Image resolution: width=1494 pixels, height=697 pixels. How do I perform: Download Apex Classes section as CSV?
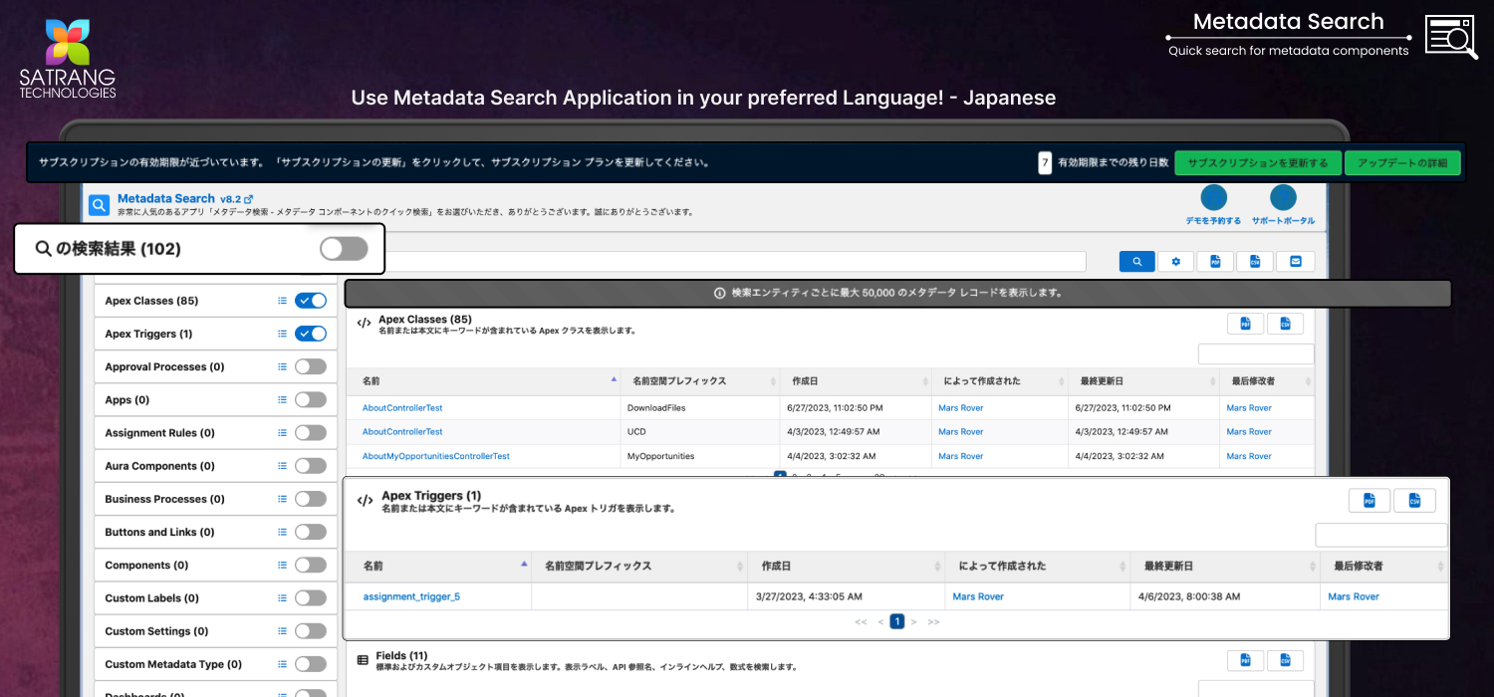pyautogui.click(x=1285, y=324)
